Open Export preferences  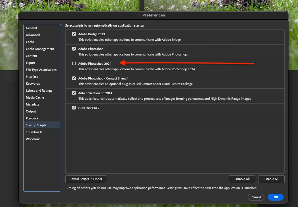coord(42,63)
